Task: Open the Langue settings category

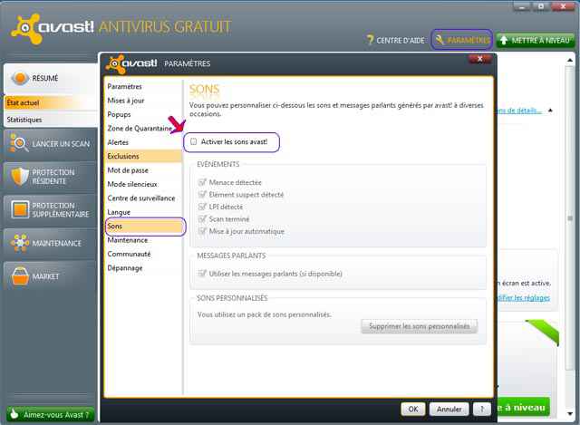Action: [x=143, y=212]
